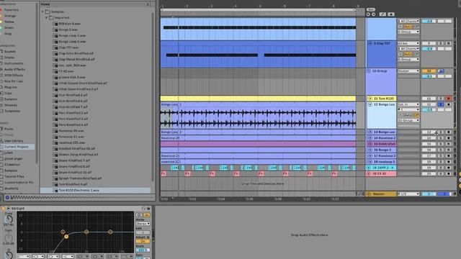Open Instruments category in browser
This screenshot has height=259, width=461.
pos(14,63)
